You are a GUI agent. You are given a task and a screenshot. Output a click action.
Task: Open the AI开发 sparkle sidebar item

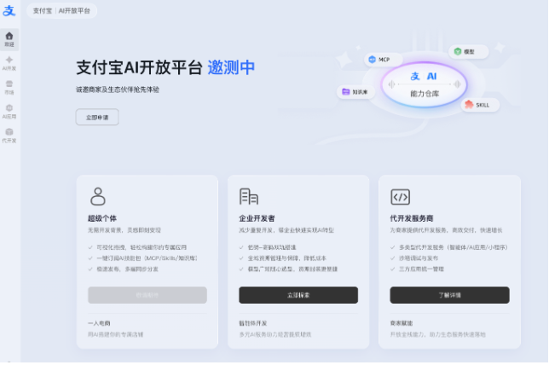click(x=9, y=63)
